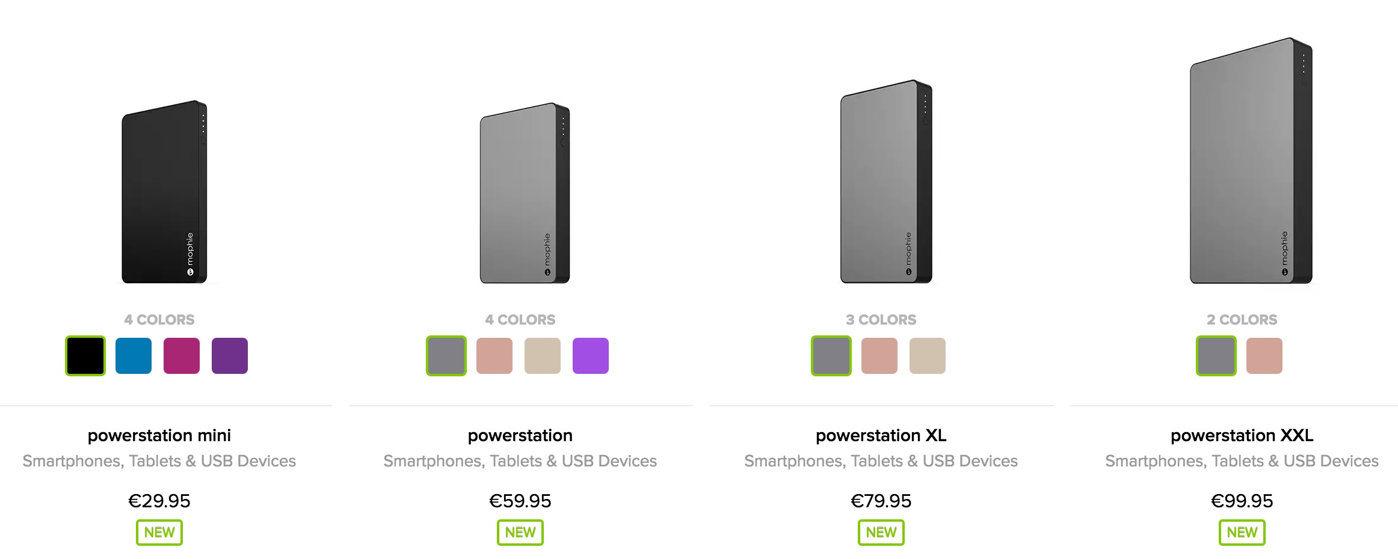Select the bright purple swatch for powerstation
1398x559 pixels.
pos(591,355)
